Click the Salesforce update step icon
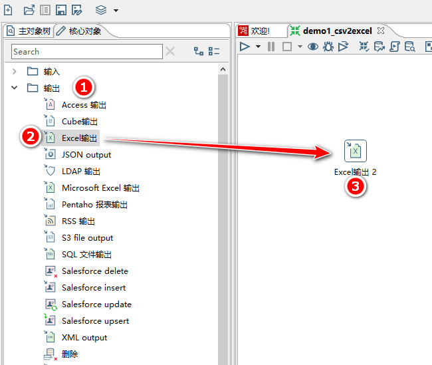Image resolution: width=432 pixels, height=365 pixels. click(x=51, y=304)
